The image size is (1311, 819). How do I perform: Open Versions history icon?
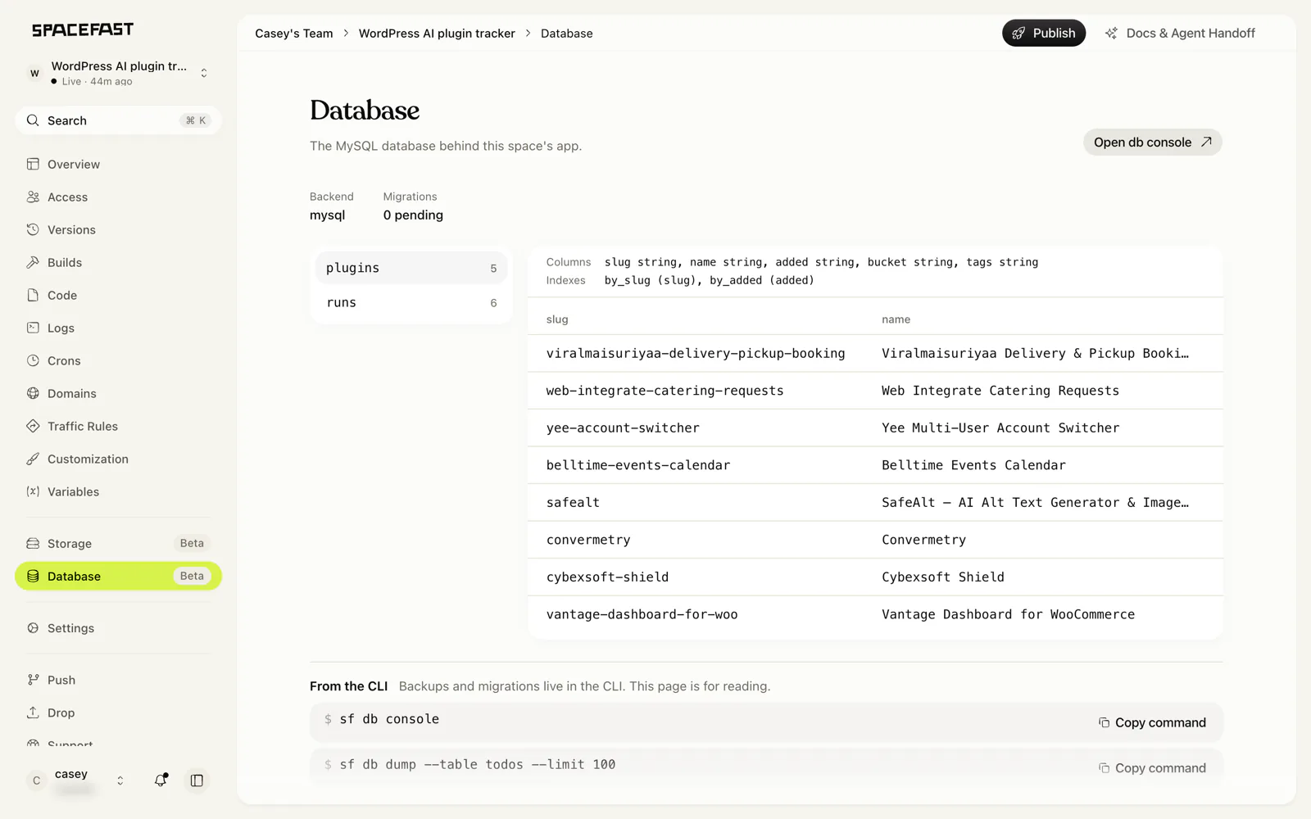click(33, 229)
